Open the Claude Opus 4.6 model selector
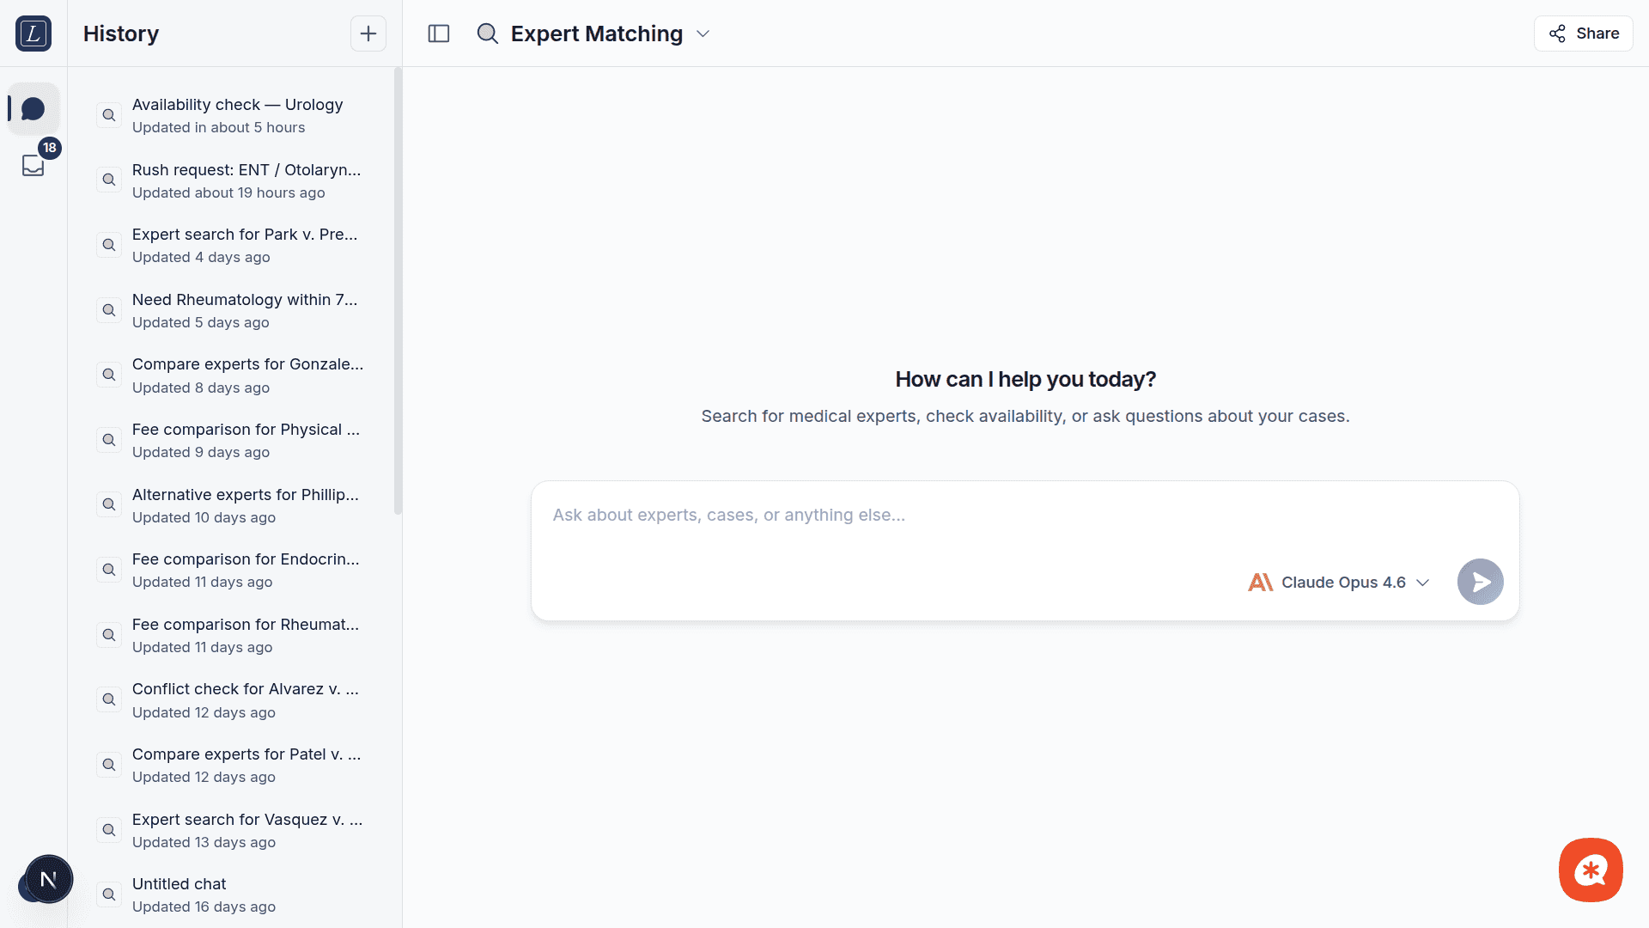1649x928 pixels. tap(1339, 582)
